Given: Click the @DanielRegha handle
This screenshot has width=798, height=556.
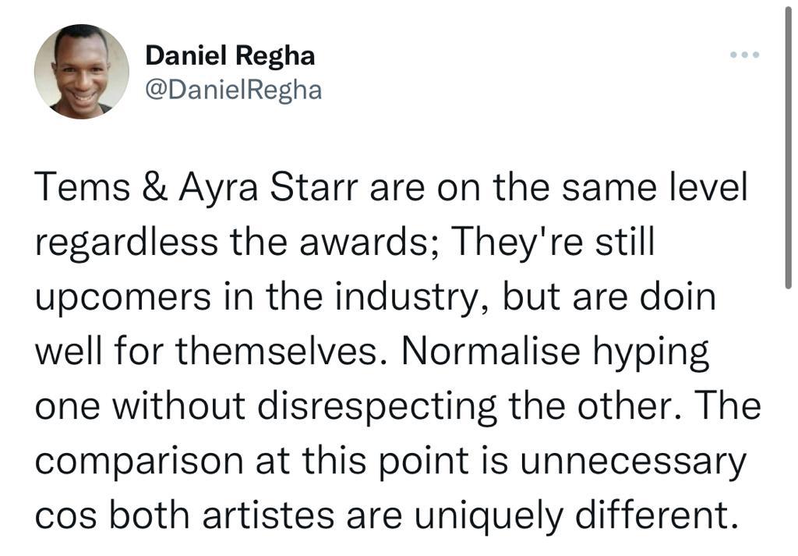Looking at the screenshot, I should click(x=234, y=90).
